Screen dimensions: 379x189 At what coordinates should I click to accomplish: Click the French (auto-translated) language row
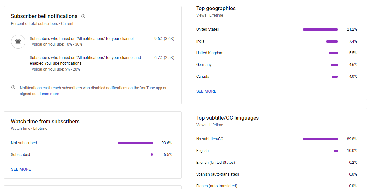(x=217, y=186)
